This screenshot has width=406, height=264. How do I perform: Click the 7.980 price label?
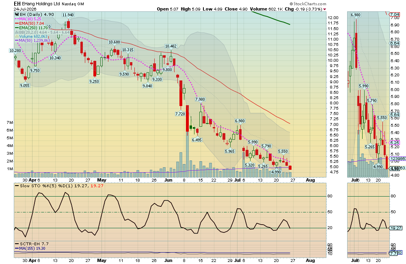(x=200, y=99)
